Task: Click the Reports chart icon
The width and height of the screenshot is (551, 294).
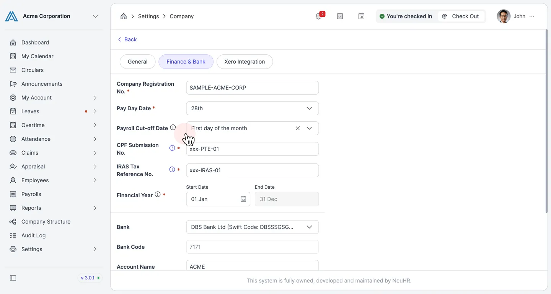Action: (x=13, y=208)
